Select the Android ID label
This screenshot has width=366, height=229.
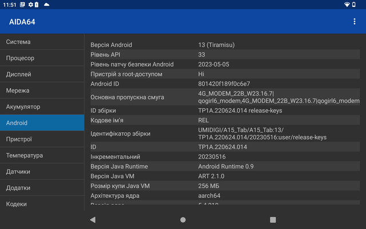(105, 84)
